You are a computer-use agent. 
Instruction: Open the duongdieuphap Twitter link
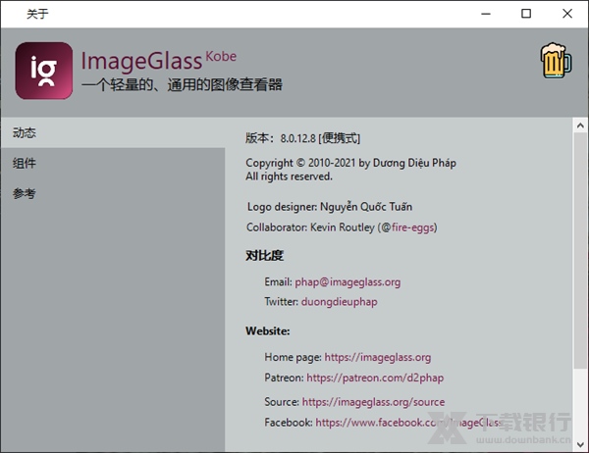point(339,302)
